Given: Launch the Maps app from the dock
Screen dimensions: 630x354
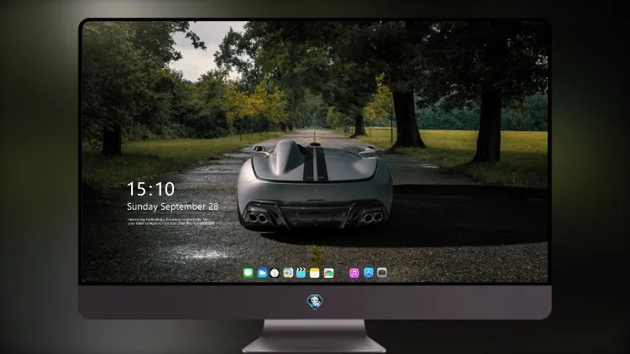Looking at the screenshot, I should pyautogui.click(x=288, y=273).
